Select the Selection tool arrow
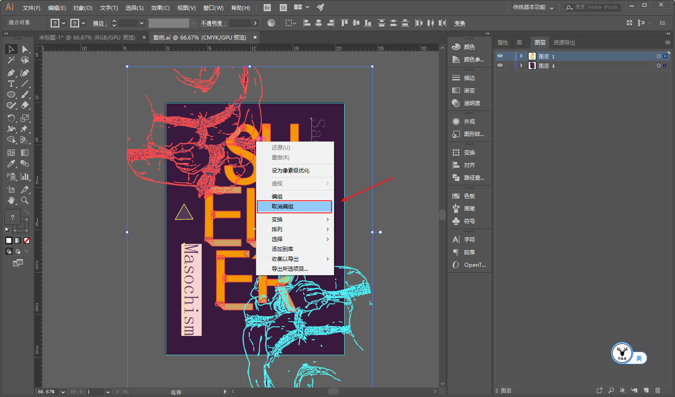The height and width of the screenshot is (397, 675). (x=11, y=49)
